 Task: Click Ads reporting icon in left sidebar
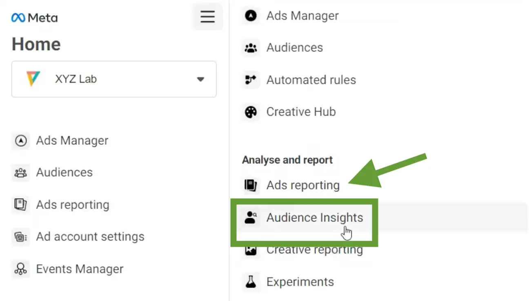pos(20,205)
